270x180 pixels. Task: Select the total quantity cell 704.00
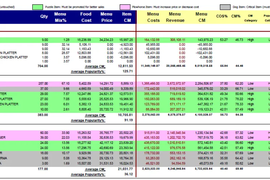tap(43, 66)
